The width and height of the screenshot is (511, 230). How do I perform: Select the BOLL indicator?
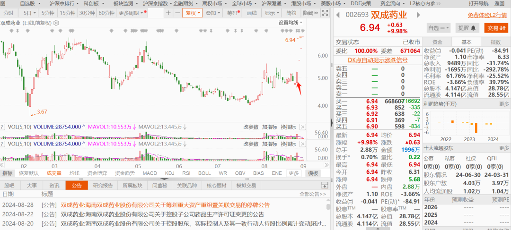[x=204, y=173]
